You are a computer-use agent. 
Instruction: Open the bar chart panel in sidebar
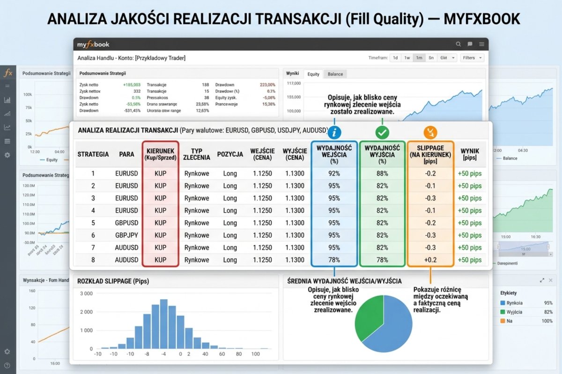pyautogui.click(x=8, y=100)
